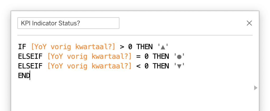Click the field reference before '= 0'
The image size is (270, 111).
coord(89,57)
